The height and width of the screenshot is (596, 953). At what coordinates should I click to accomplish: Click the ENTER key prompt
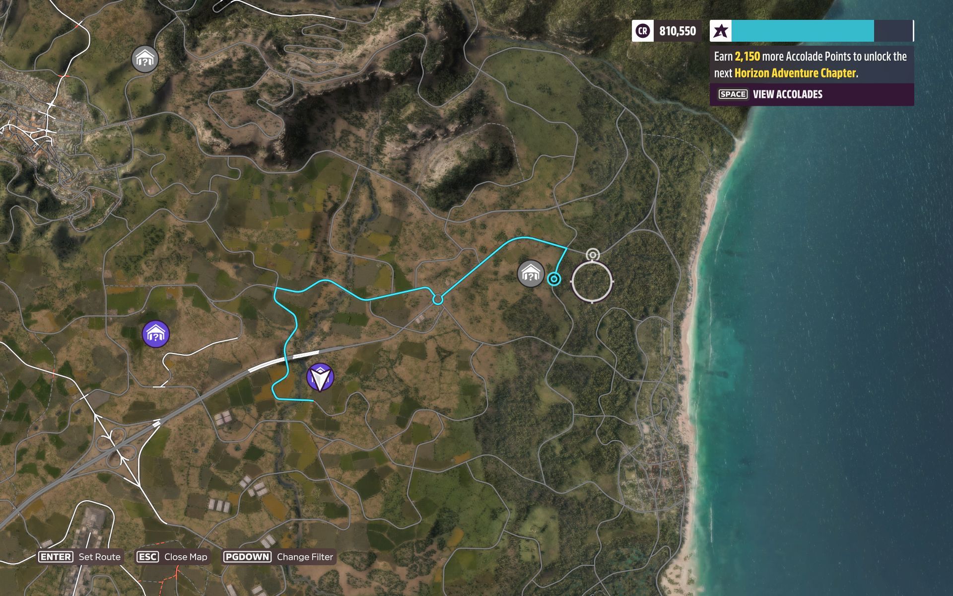56,557
